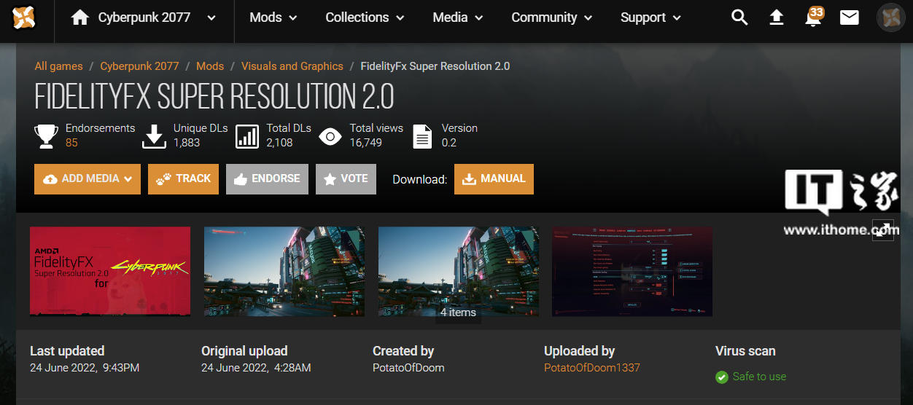Click the Track button
This screenshot has width=913, height=405.
click(x=183, y=179)
